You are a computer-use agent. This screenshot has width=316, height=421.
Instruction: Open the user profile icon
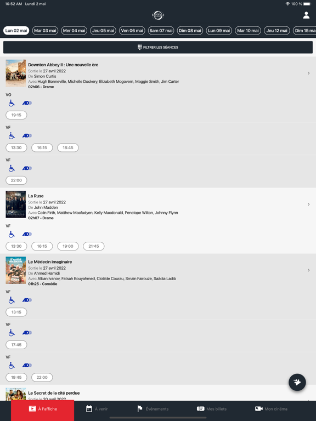pyautogui.click(x=306, y=15)
